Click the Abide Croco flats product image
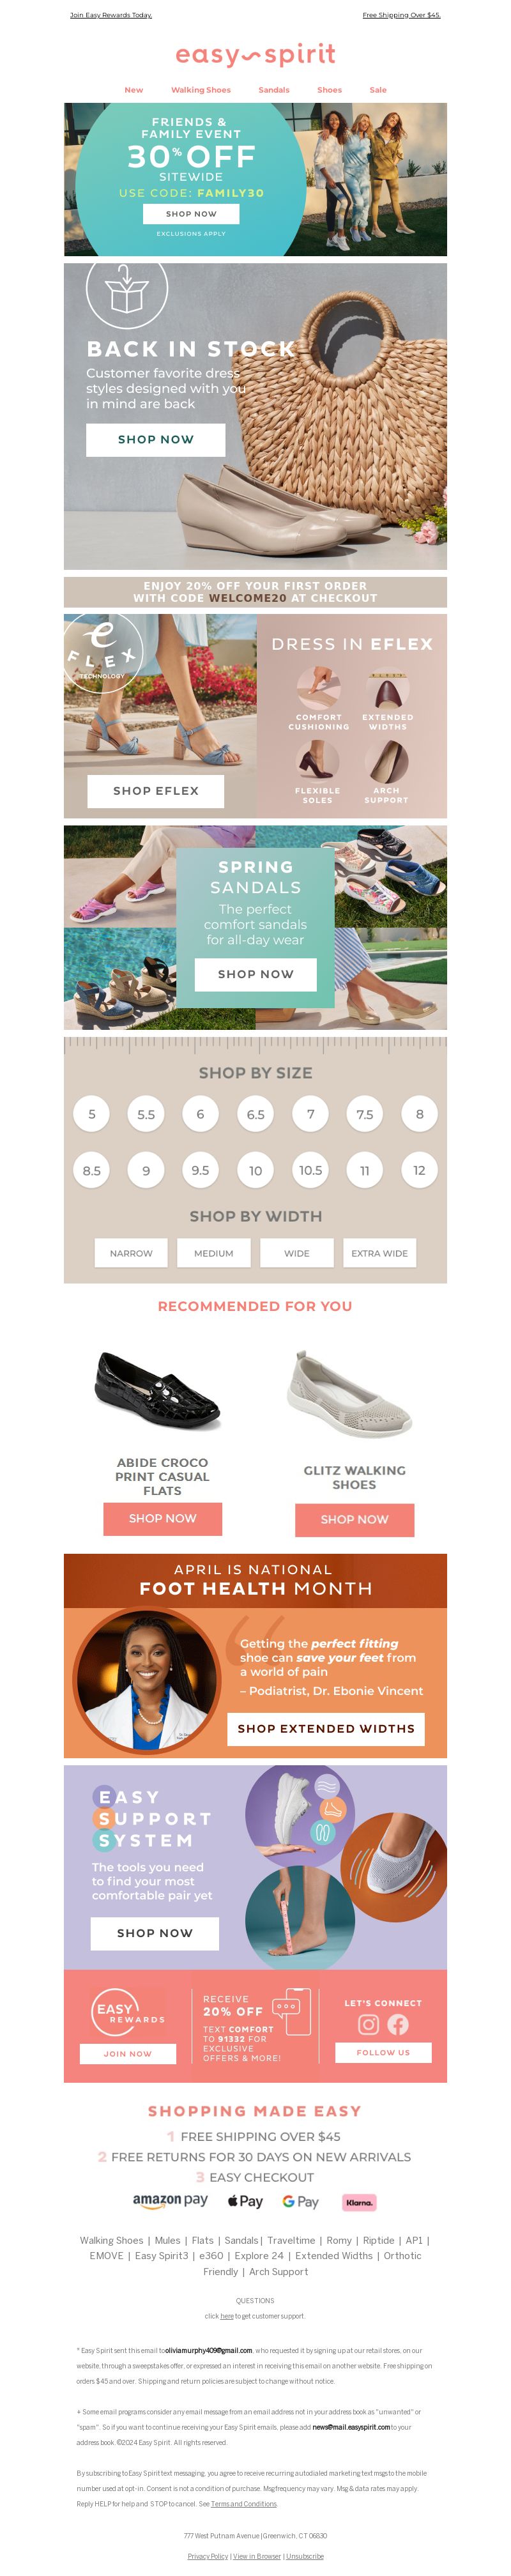The width and height of the screenshot is (511, 2576). (x=158, y=1391)
